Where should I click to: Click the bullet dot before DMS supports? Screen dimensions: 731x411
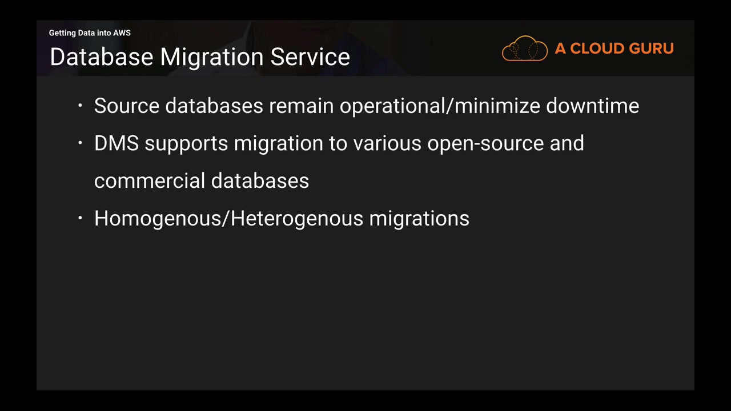tap(81, 143)
